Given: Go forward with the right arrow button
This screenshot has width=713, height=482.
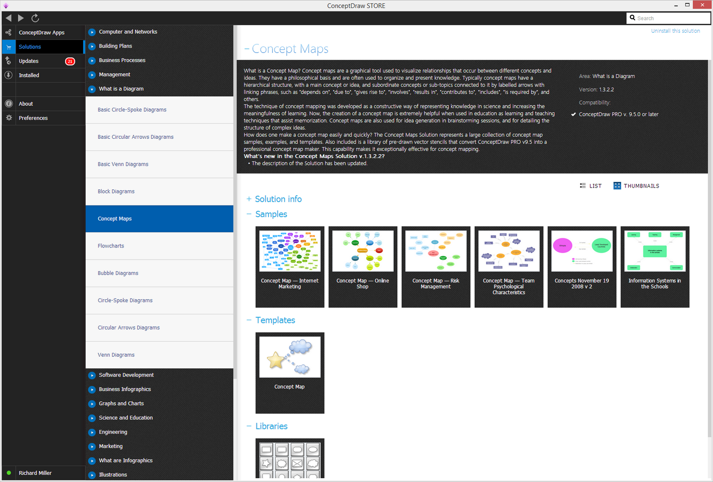Looking at the screenshot, I should (x=21, y=18).
